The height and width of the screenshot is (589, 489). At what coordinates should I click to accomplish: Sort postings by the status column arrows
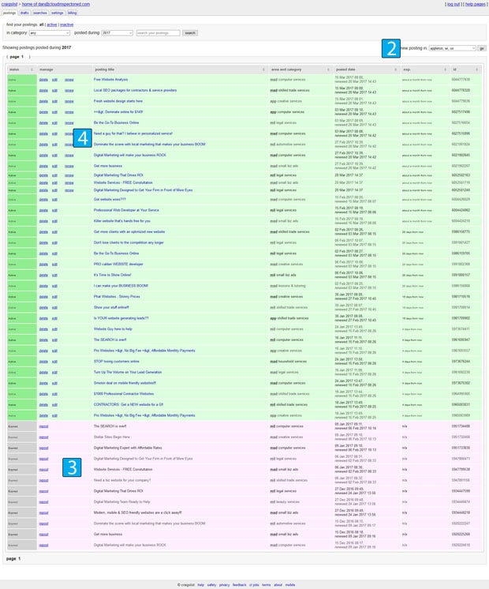click(x=32, y=69)
